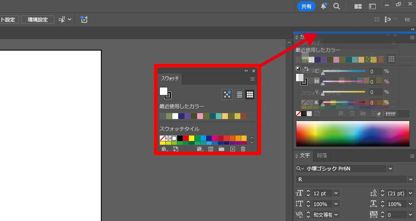Click the sparkle icon next to 環境設定

tap(84, 19)
